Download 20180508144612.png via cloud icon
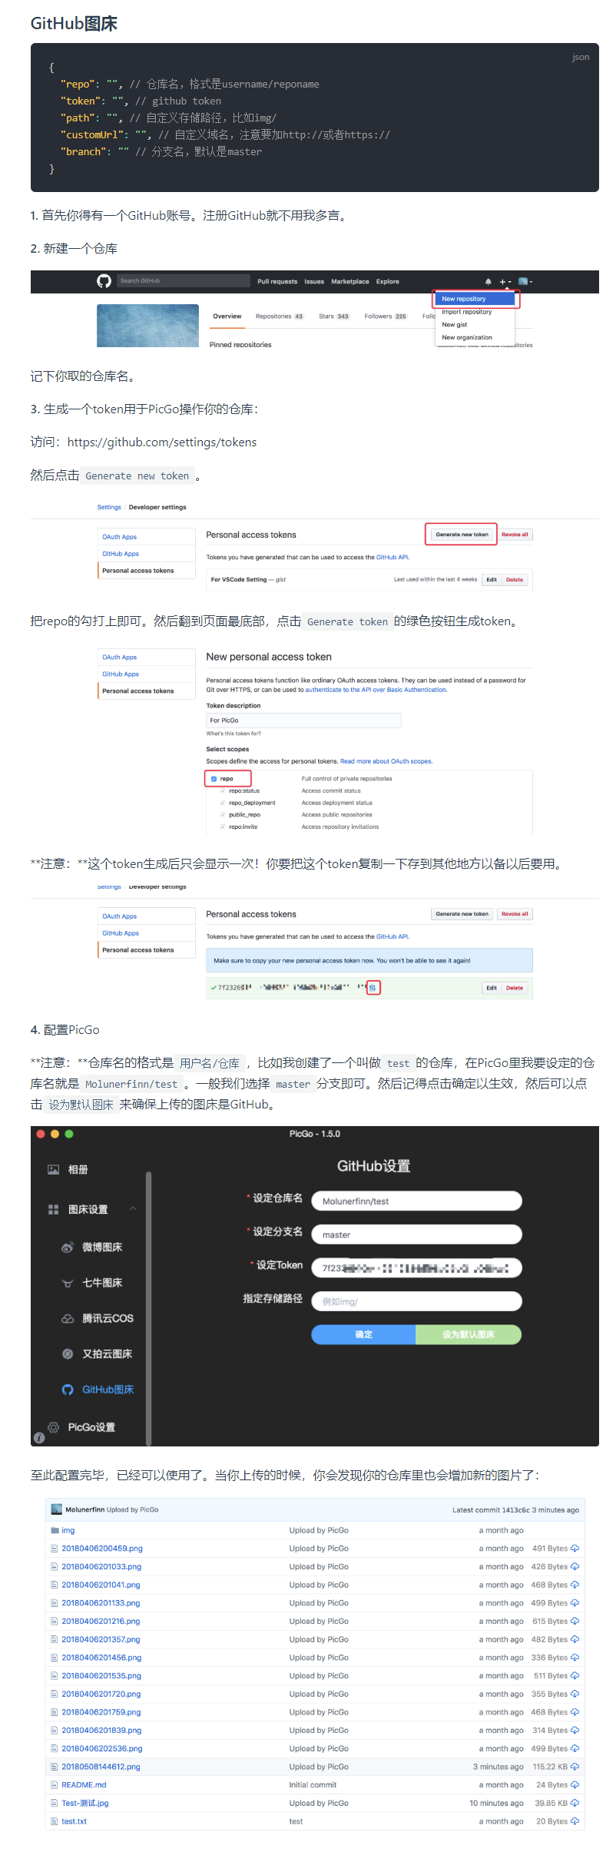The height and width of the screenshot is (1862, 616). 575,1767
